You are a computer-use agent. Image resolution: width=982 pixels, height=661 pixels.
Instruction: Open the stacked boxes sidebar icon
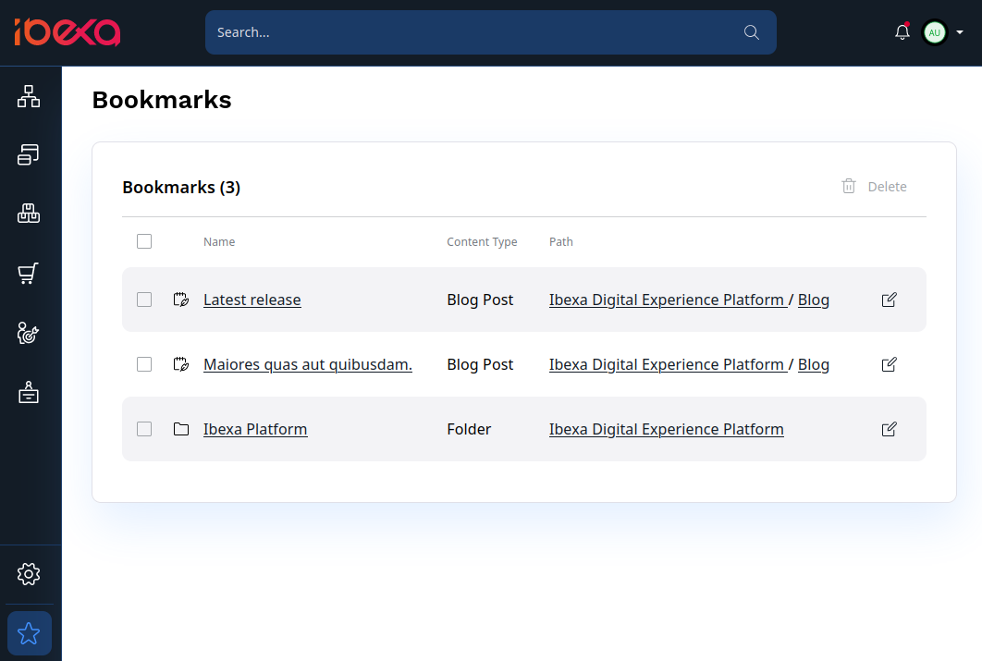click(28, 214)
